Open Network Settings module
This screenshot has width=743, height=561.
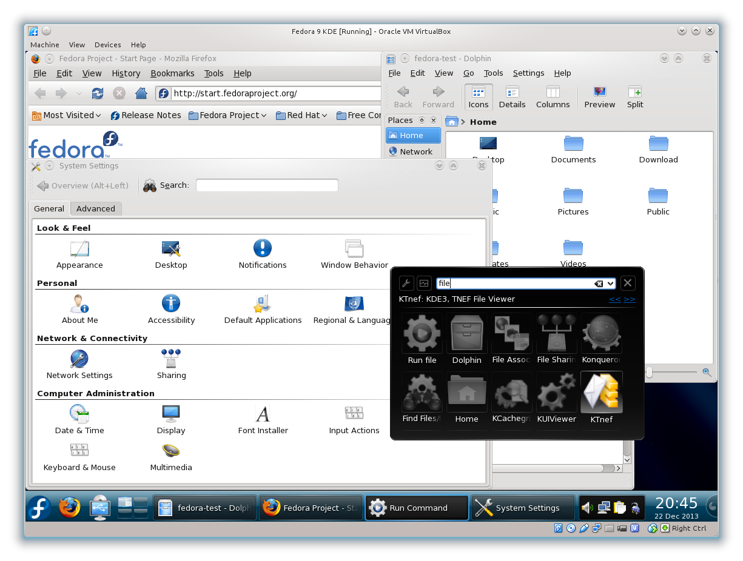tap(79, 365)
